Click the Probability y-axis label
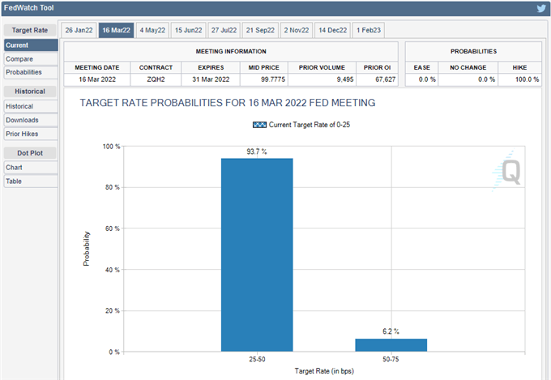The width and height of the screenshot is (551, 380). click(x=87, y=249)
